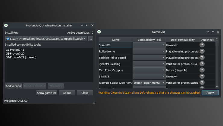This screenshot has height=126, width=223.
Task: Expand compatibility tool dropdown for Fashion Police Squad
Action: coord(149,58)
